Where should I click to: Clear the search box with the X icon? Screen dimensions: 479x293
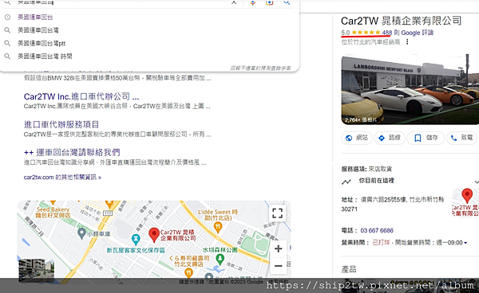pyautogui.click(x=234, y=2)
